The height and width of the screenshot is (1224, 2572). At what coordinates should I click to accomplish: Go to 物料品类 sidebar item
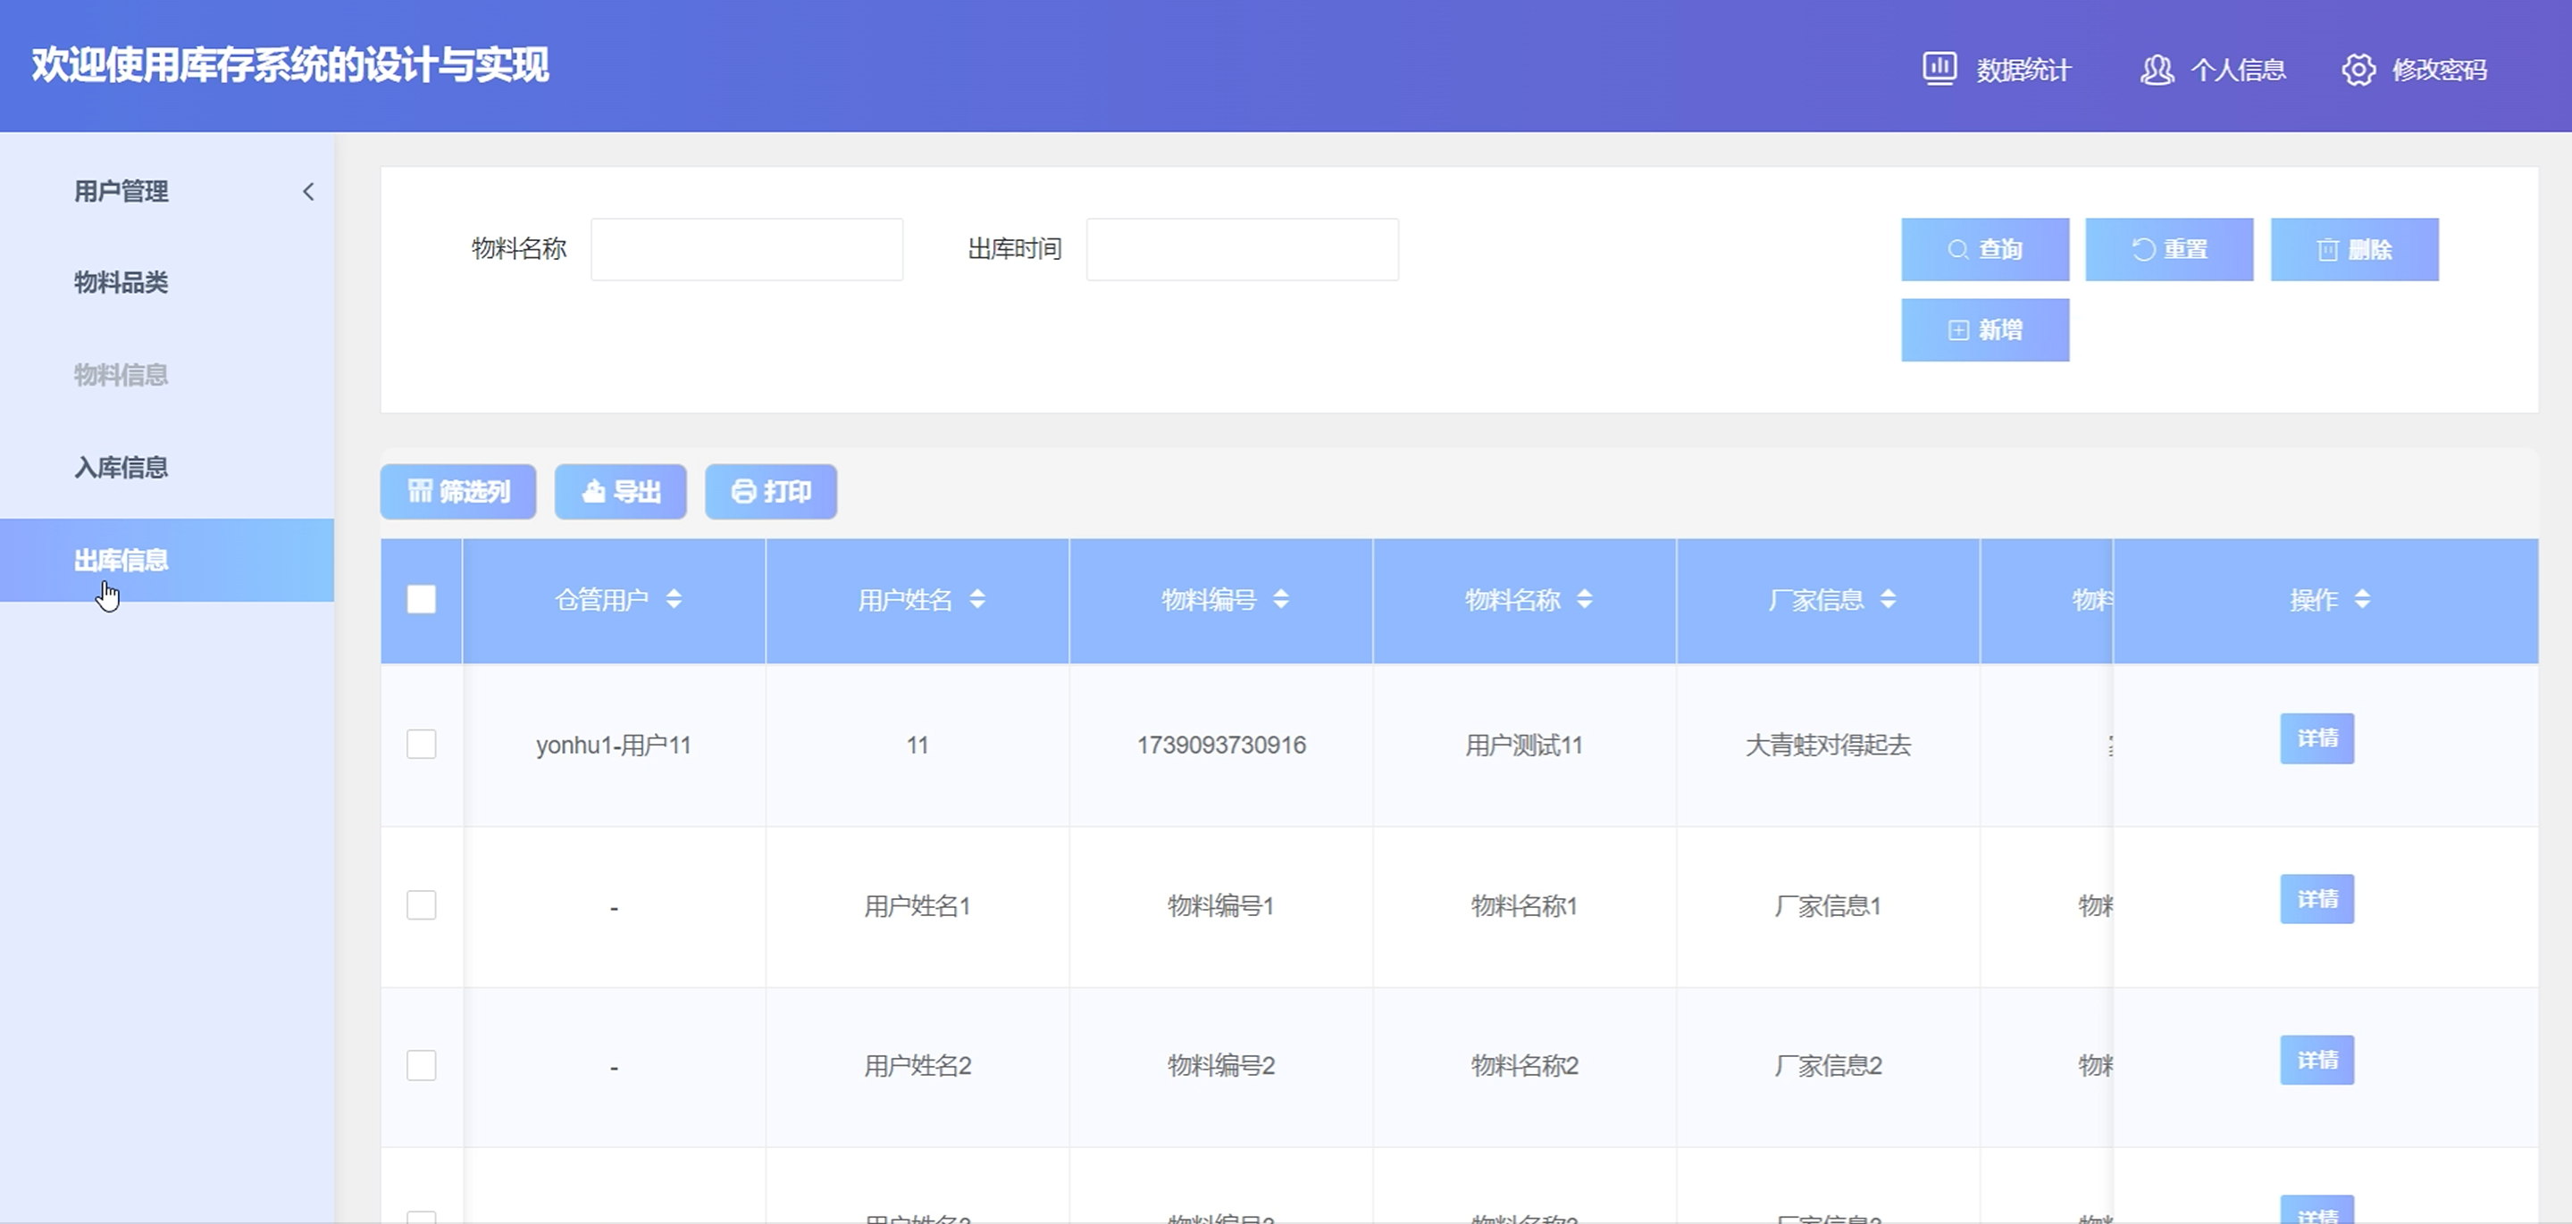click(x=121, y=283)
